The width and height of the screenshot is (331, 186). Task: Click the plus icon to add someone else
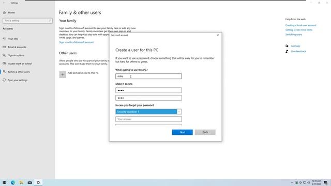(x=63, y=74)
